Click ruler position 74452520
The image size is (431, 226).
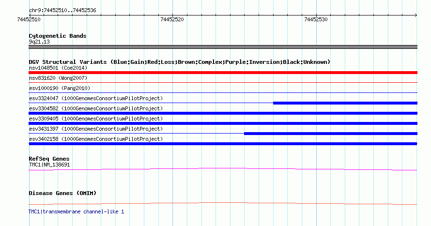pos(172,19)
